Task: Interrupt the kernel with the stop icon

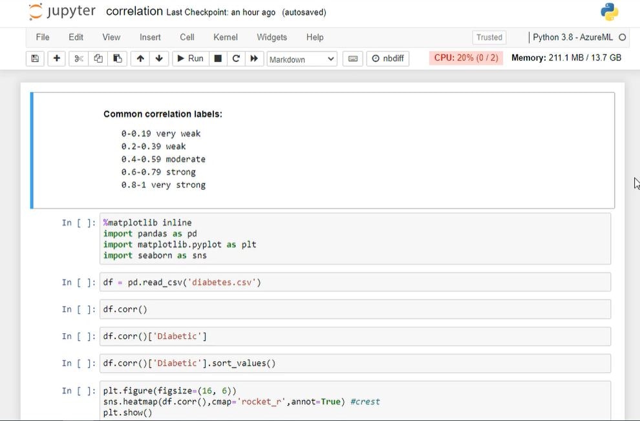Action: click(218, 59)
